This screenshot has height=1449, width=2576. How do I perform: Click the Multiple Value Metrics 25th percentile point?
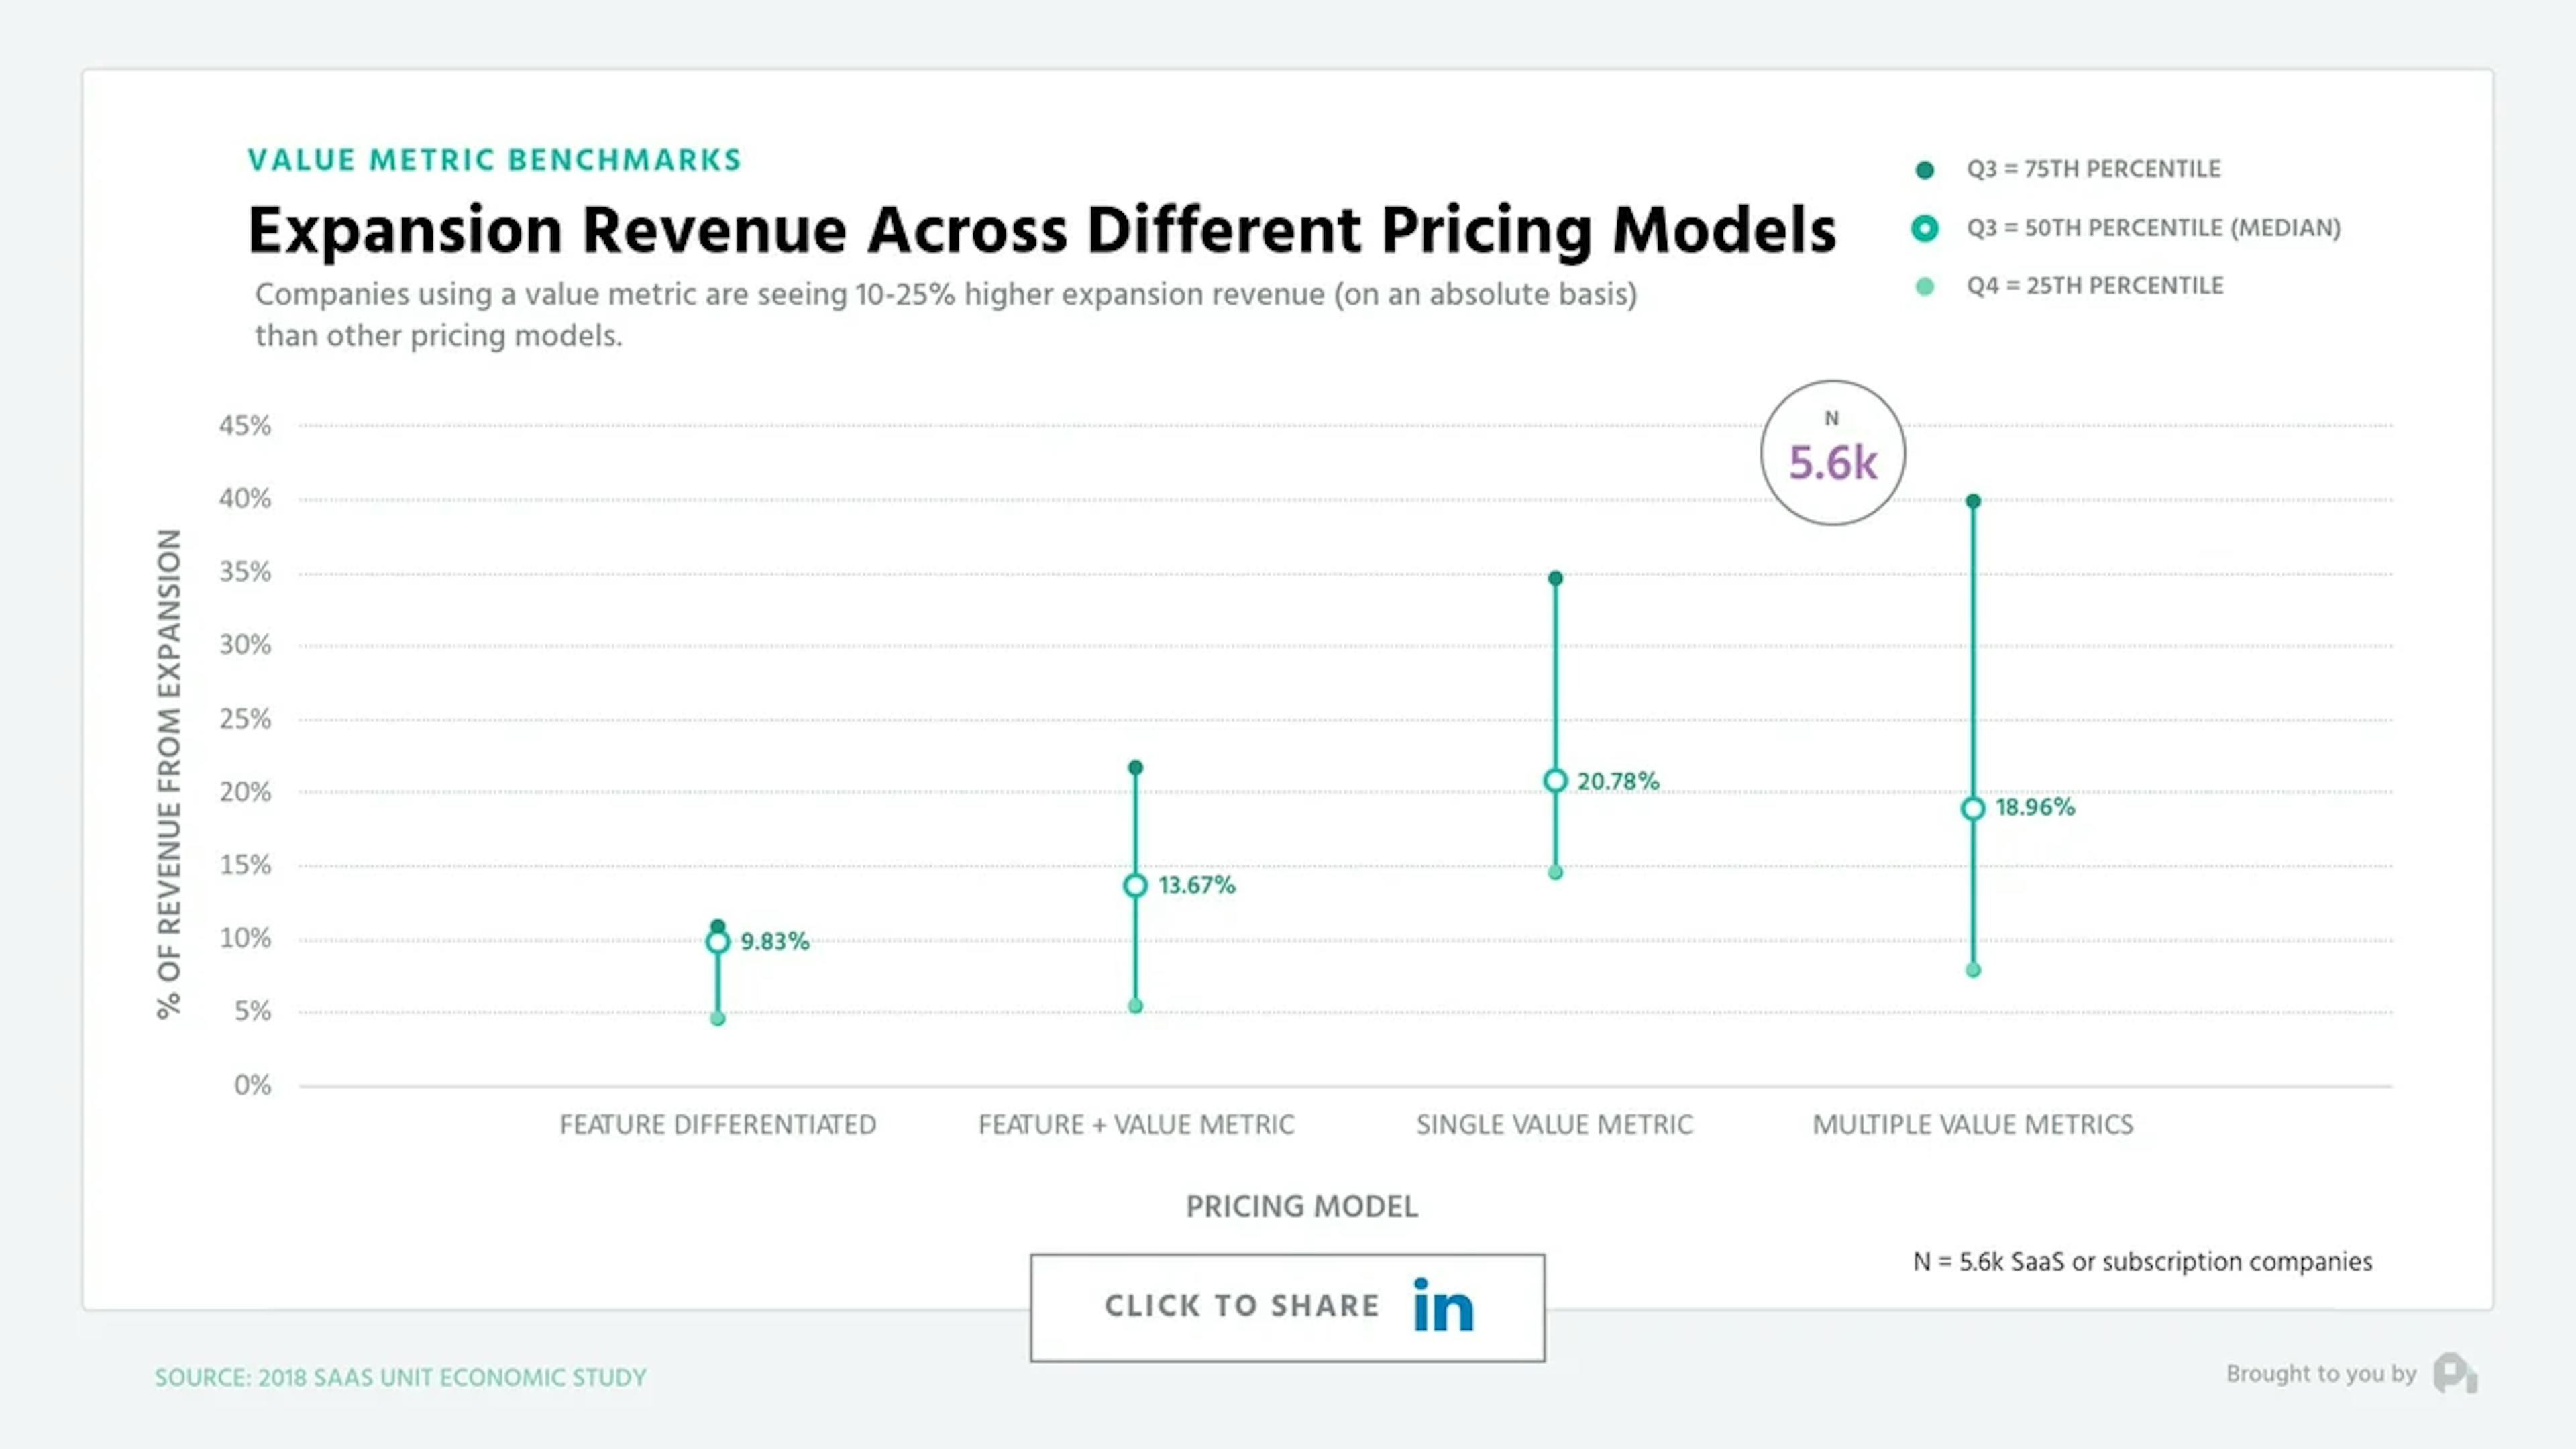click(x=1973, y=970)
